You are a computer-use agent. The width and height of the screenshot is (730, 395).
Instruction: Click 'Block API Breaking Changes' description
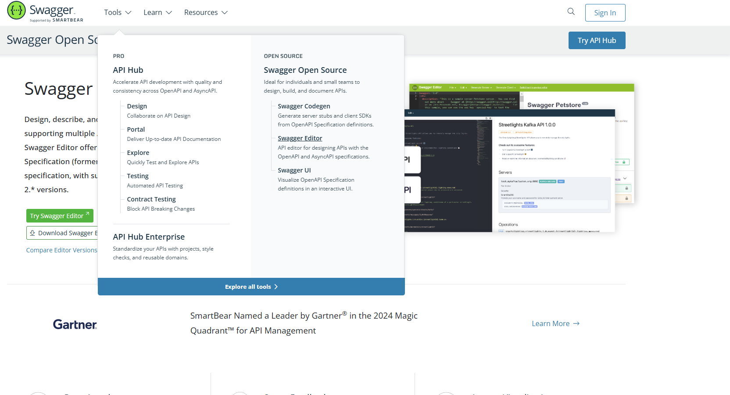pos(161,209)
